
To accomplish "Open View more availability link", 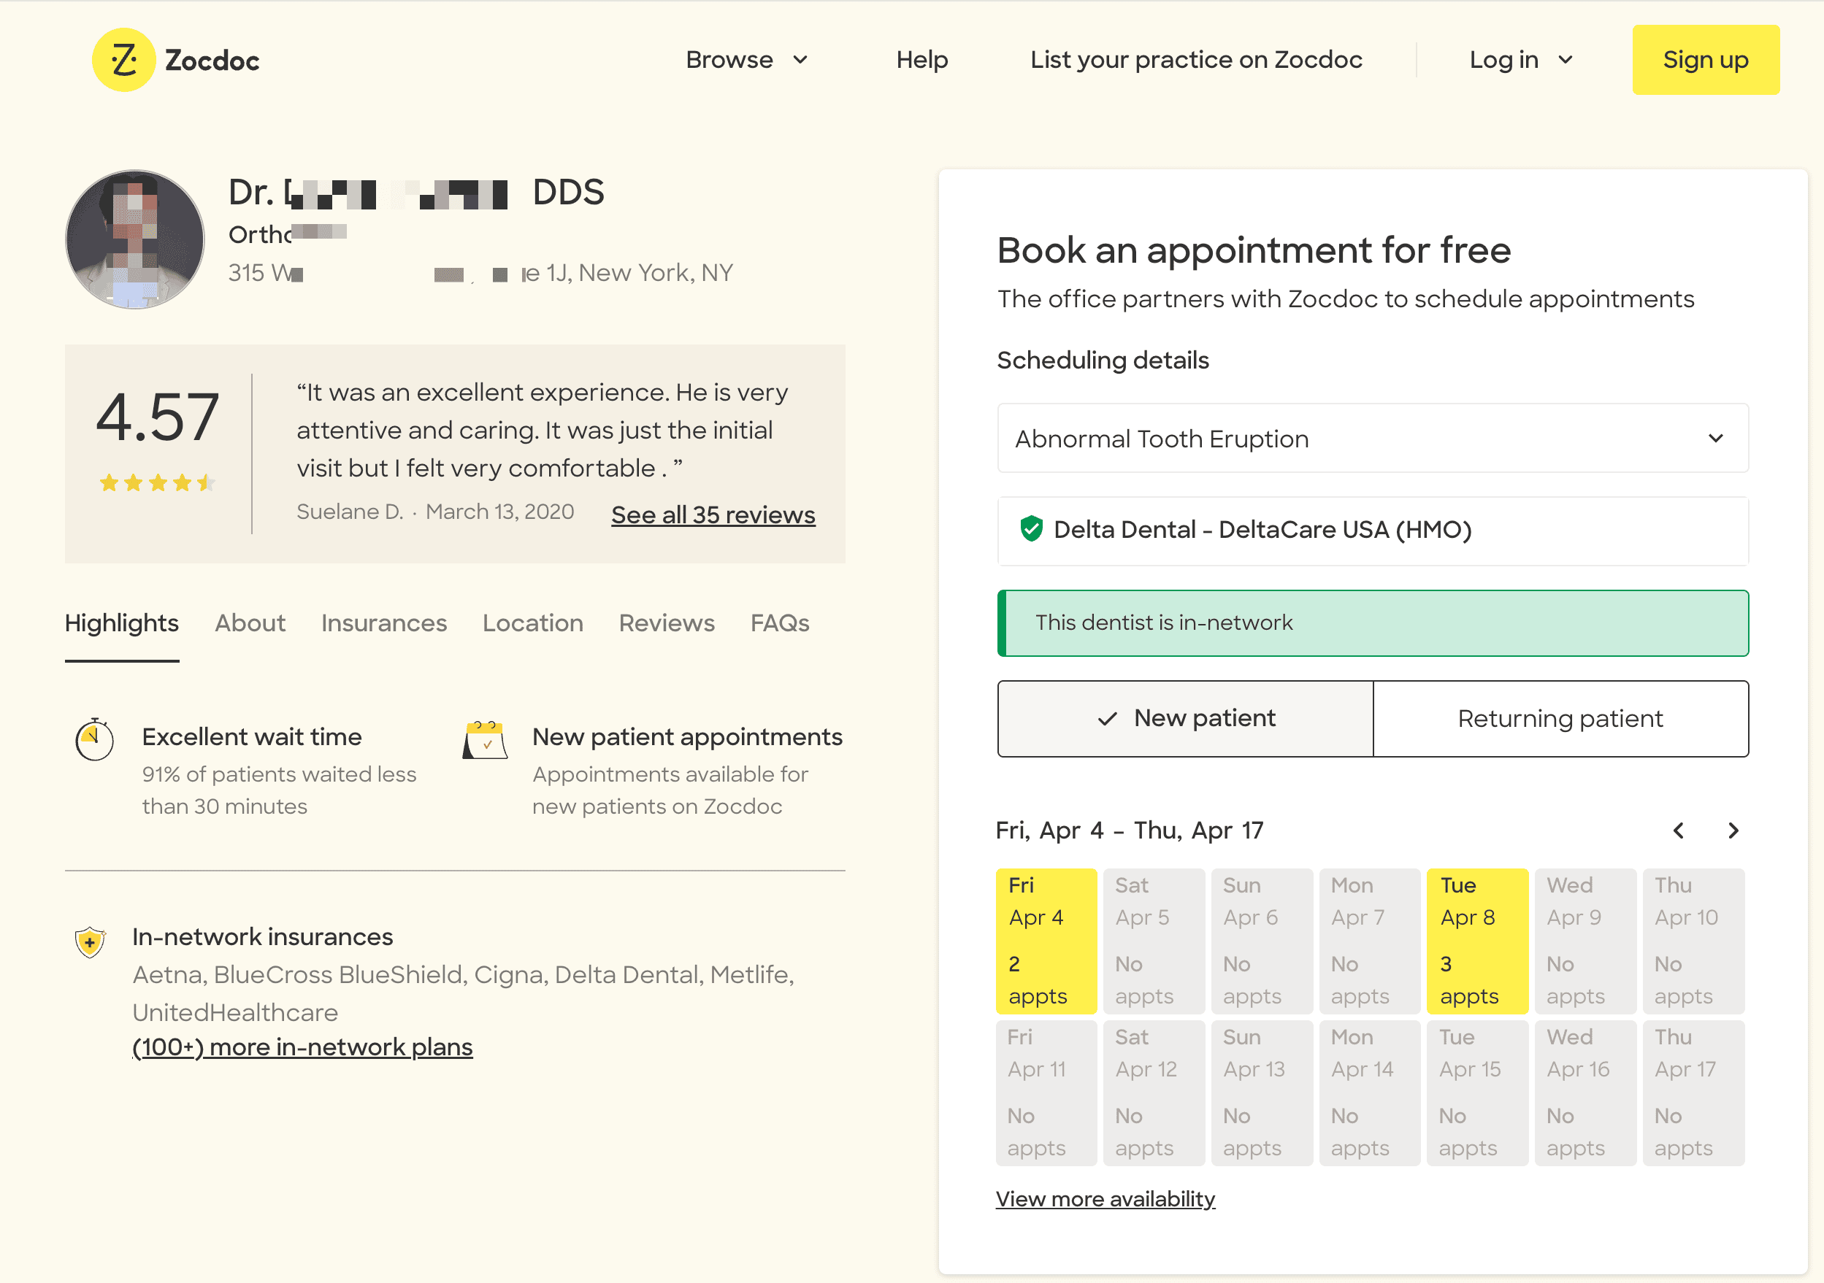I will click(1105, 1199).
